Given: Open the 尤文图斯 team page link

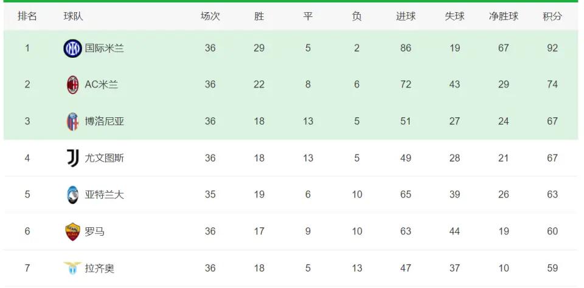Looking at the screenshot, I should pyautogui.click(x=104, y=158).
